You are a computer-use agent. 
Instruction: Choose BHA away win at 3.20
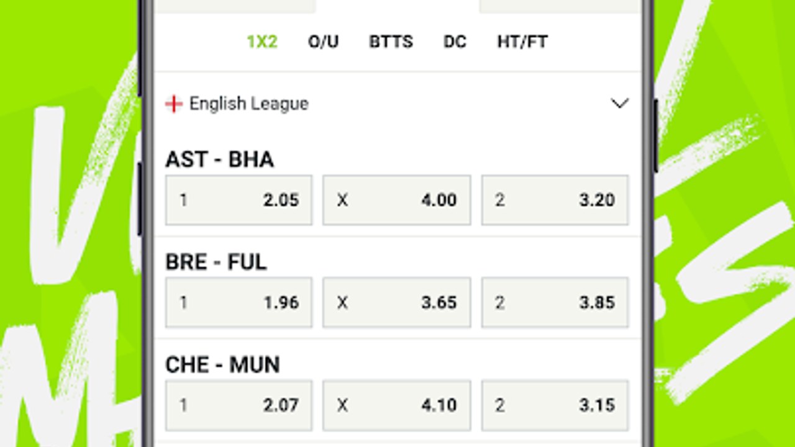(555, 200)
